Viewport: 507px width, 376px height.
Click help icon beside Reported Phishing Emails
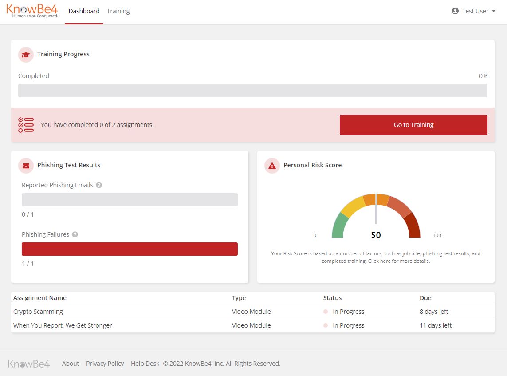click(x=99, y=185)
